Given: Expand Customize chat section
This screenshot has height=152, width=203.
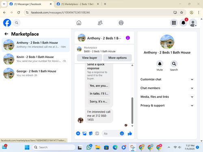Looking at the screenshot, I should (x=167, y=79).
